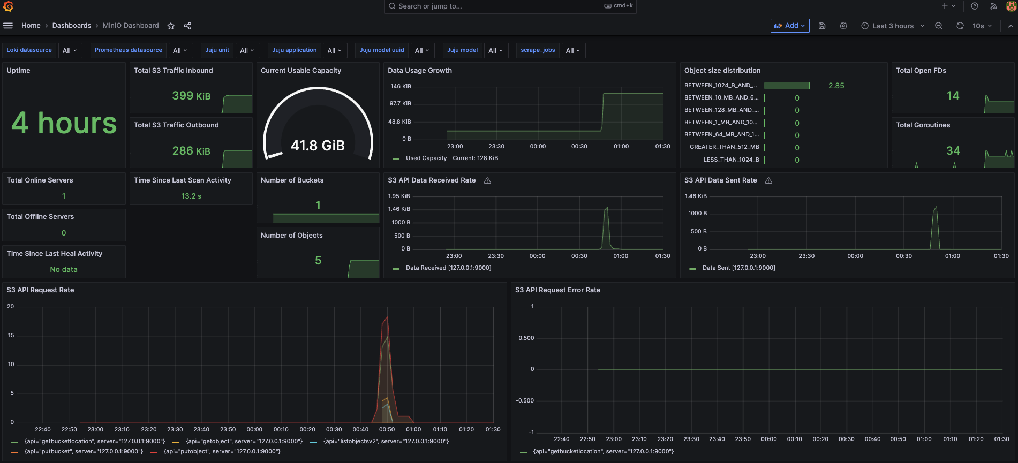Click the Loki datasource variable label

[29, 50]
